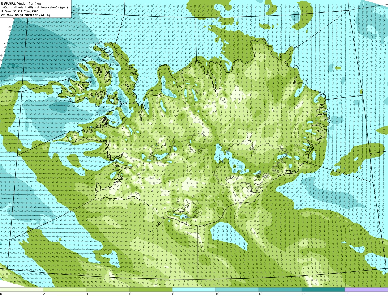Choose the dark teal 14–16 m/s legend swatch
The height and width of the screenshot is (296, 388).
pos(324,290)
